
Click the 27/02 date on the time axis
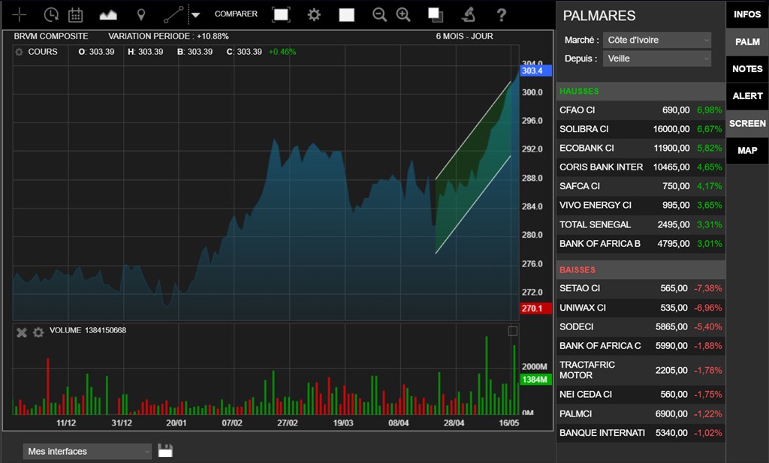pos(288,422)
